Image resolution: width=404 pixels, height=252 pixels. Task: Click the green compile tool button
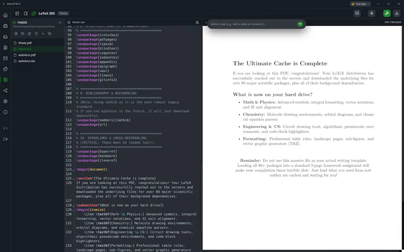(x=387, y=14)
